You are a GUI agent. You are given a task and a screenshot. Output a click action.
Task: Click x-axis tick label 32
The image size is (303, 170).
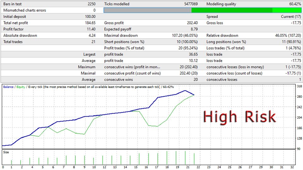(x=292, y=167)
